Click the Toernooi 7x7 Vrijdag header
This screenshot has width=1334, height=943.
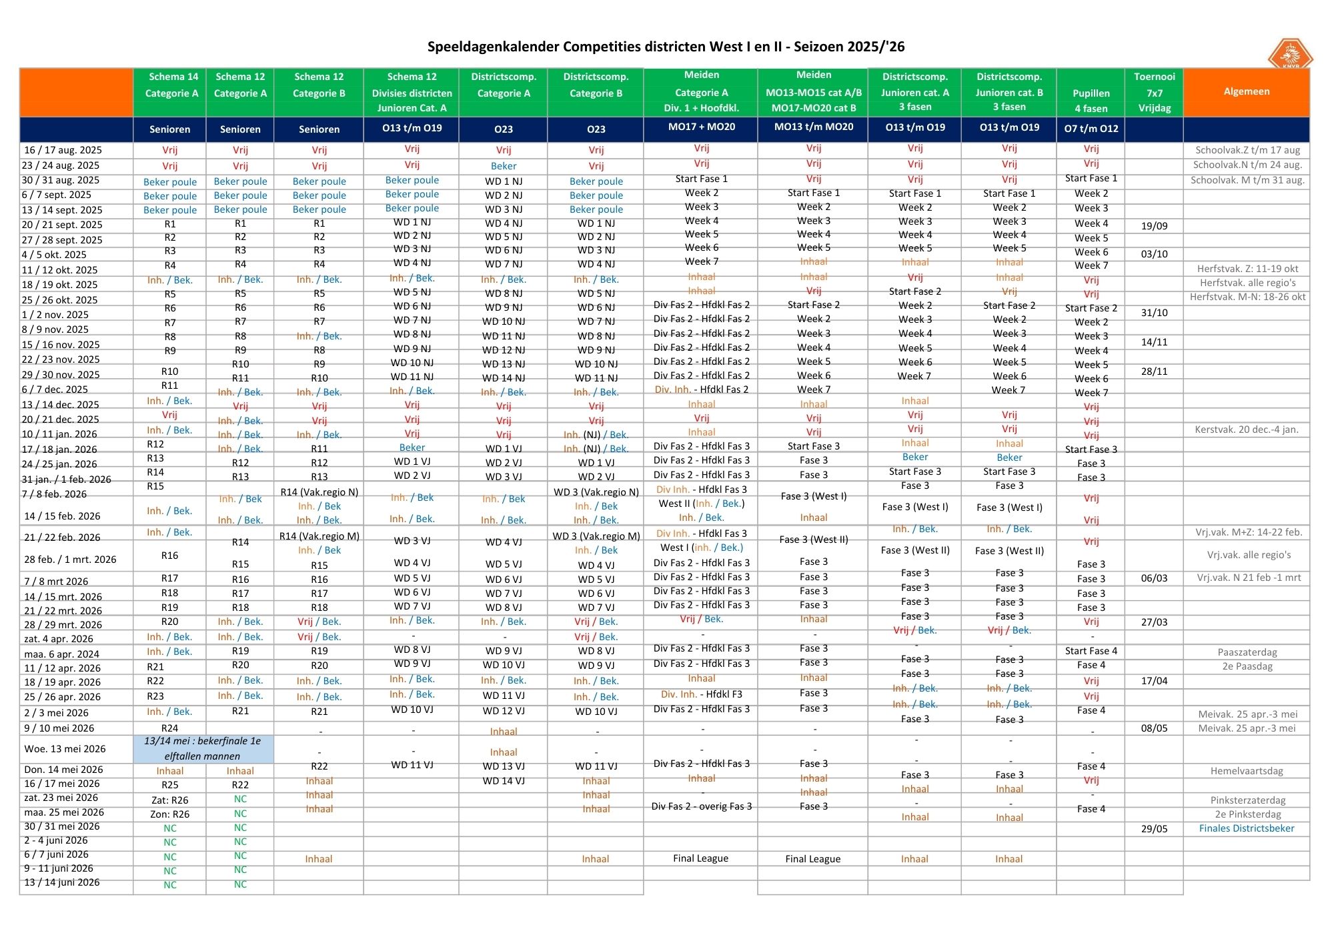click(1154, 92)
